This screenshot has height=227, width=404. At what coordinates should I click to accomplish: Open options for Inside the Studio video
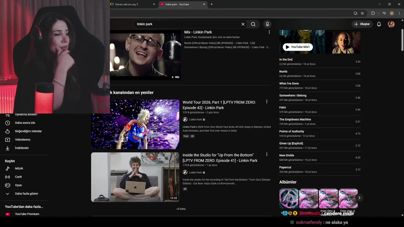point(267,154)
